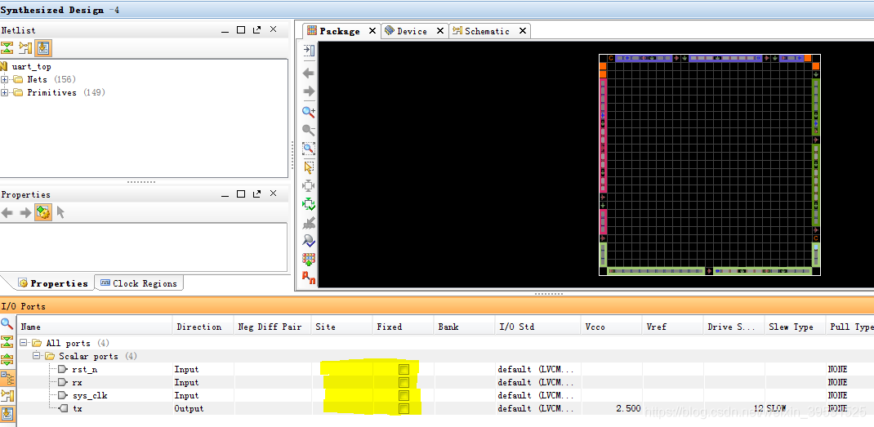The image size is (874, 427).
Task: Select the yellow arrow select tool
Action: point(309,167)
